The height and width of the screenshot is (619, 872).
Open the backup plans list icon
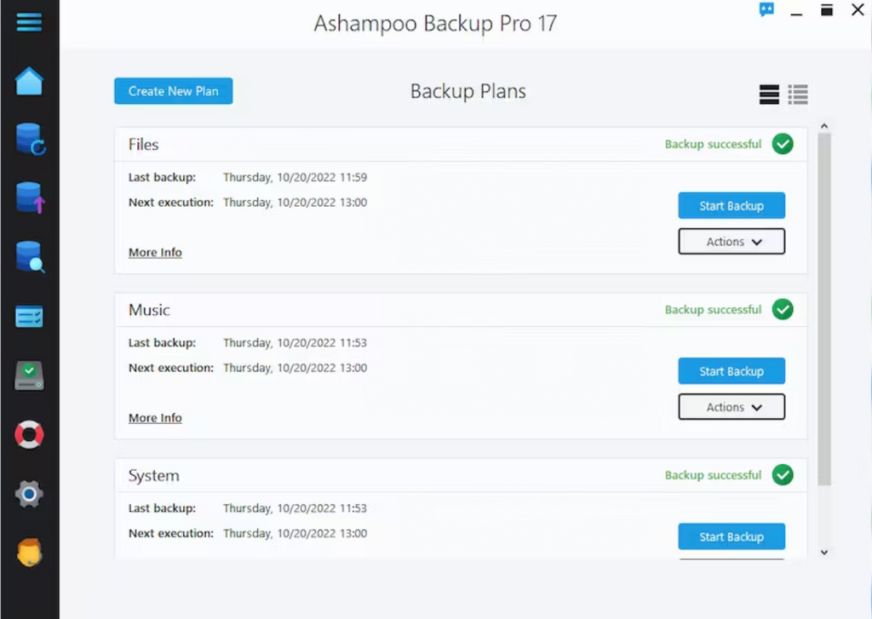[29, 317]
